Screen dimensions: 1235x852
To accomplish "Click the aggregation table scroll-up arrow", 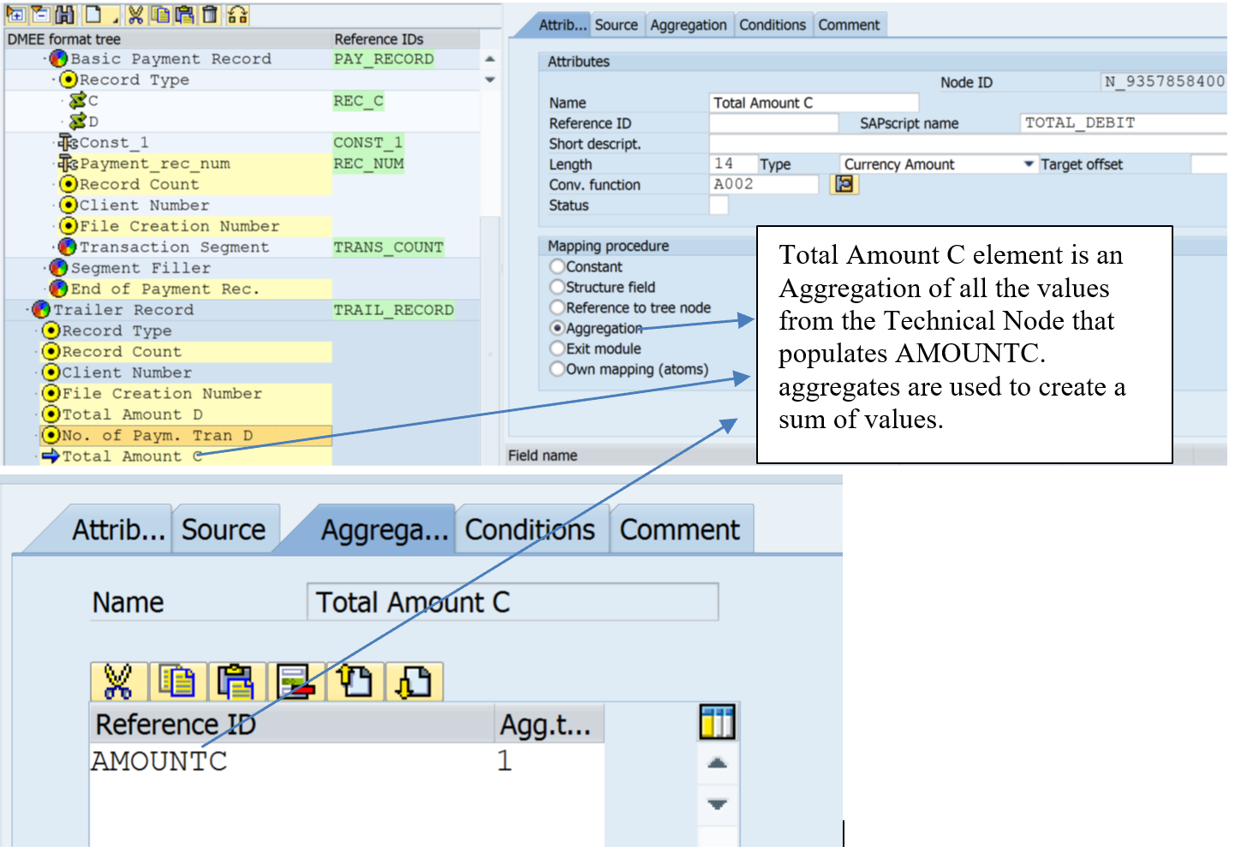I will coord(718,763).
